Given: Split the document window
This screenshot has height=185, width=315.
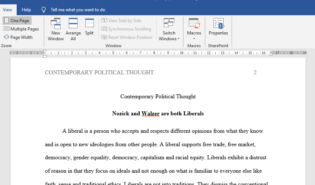Looking at the screenshot, I should click(90, 27).
